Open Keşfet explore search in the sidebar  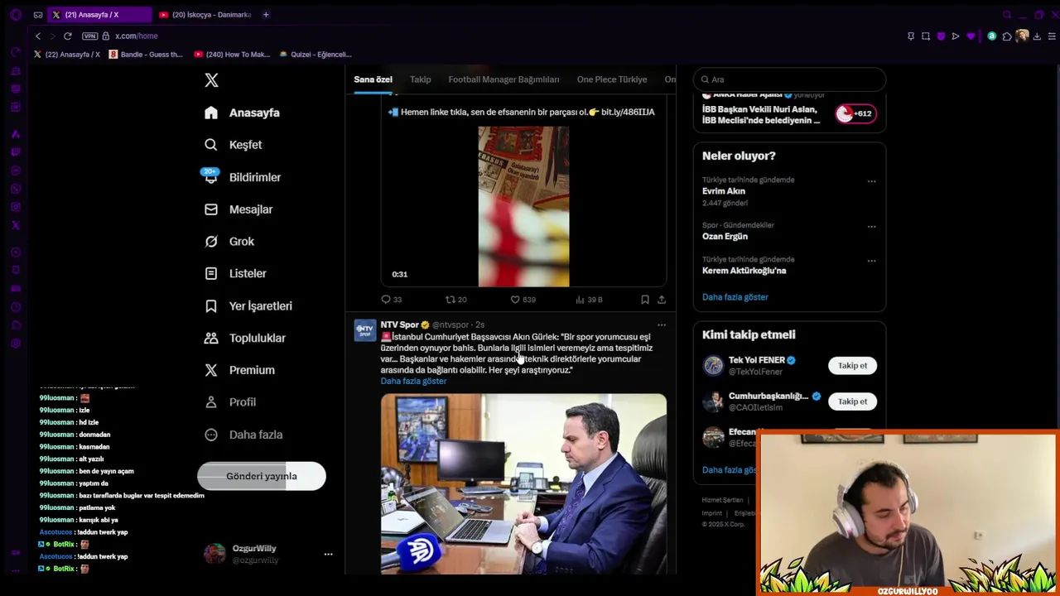[234, 145]
